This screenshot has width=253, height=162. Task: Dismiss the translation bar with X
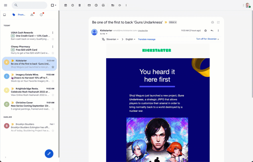(x=218, y=39)
